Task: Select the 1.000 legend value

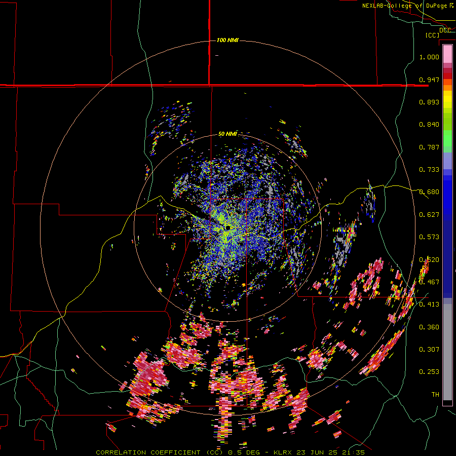Action: (x=429, y=57)
